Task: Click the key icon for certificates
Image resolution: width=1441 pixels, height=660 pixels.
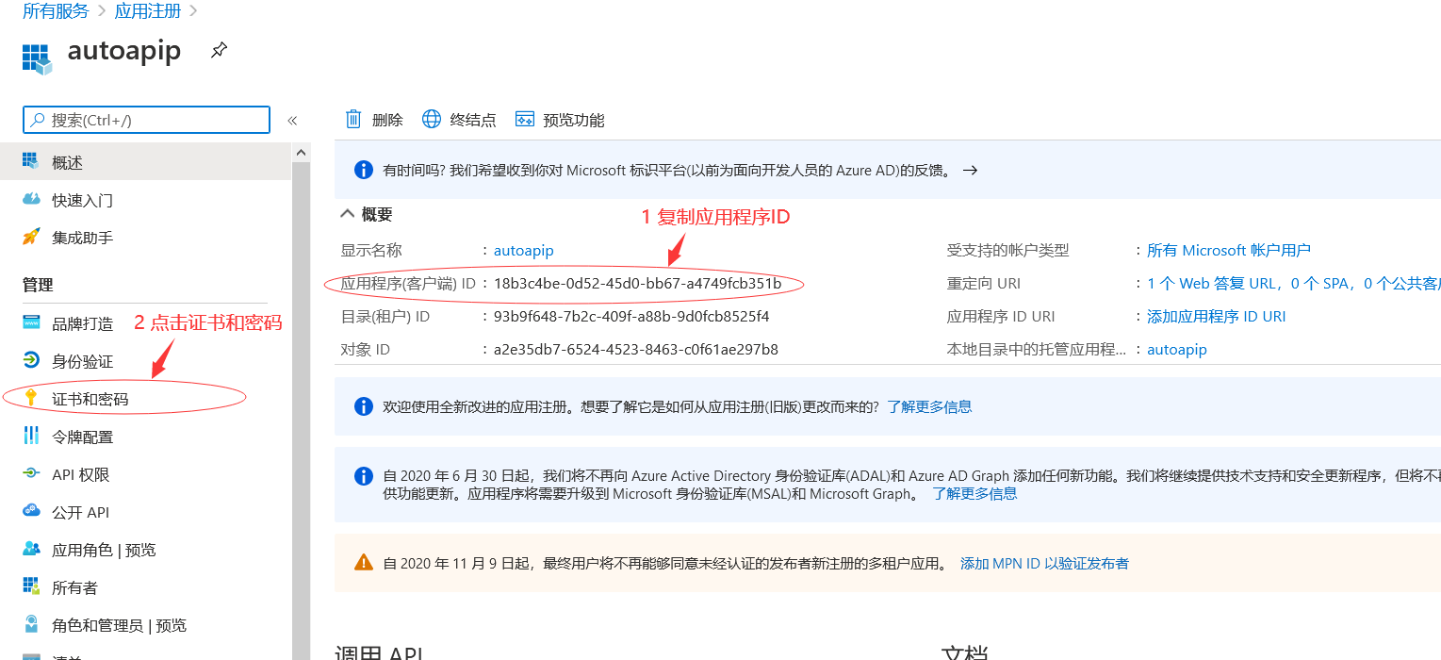Action: coord(31,398)
